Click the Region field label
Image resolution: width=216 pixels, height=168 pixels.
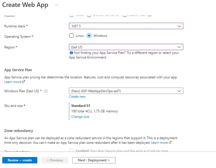point(9,47)
